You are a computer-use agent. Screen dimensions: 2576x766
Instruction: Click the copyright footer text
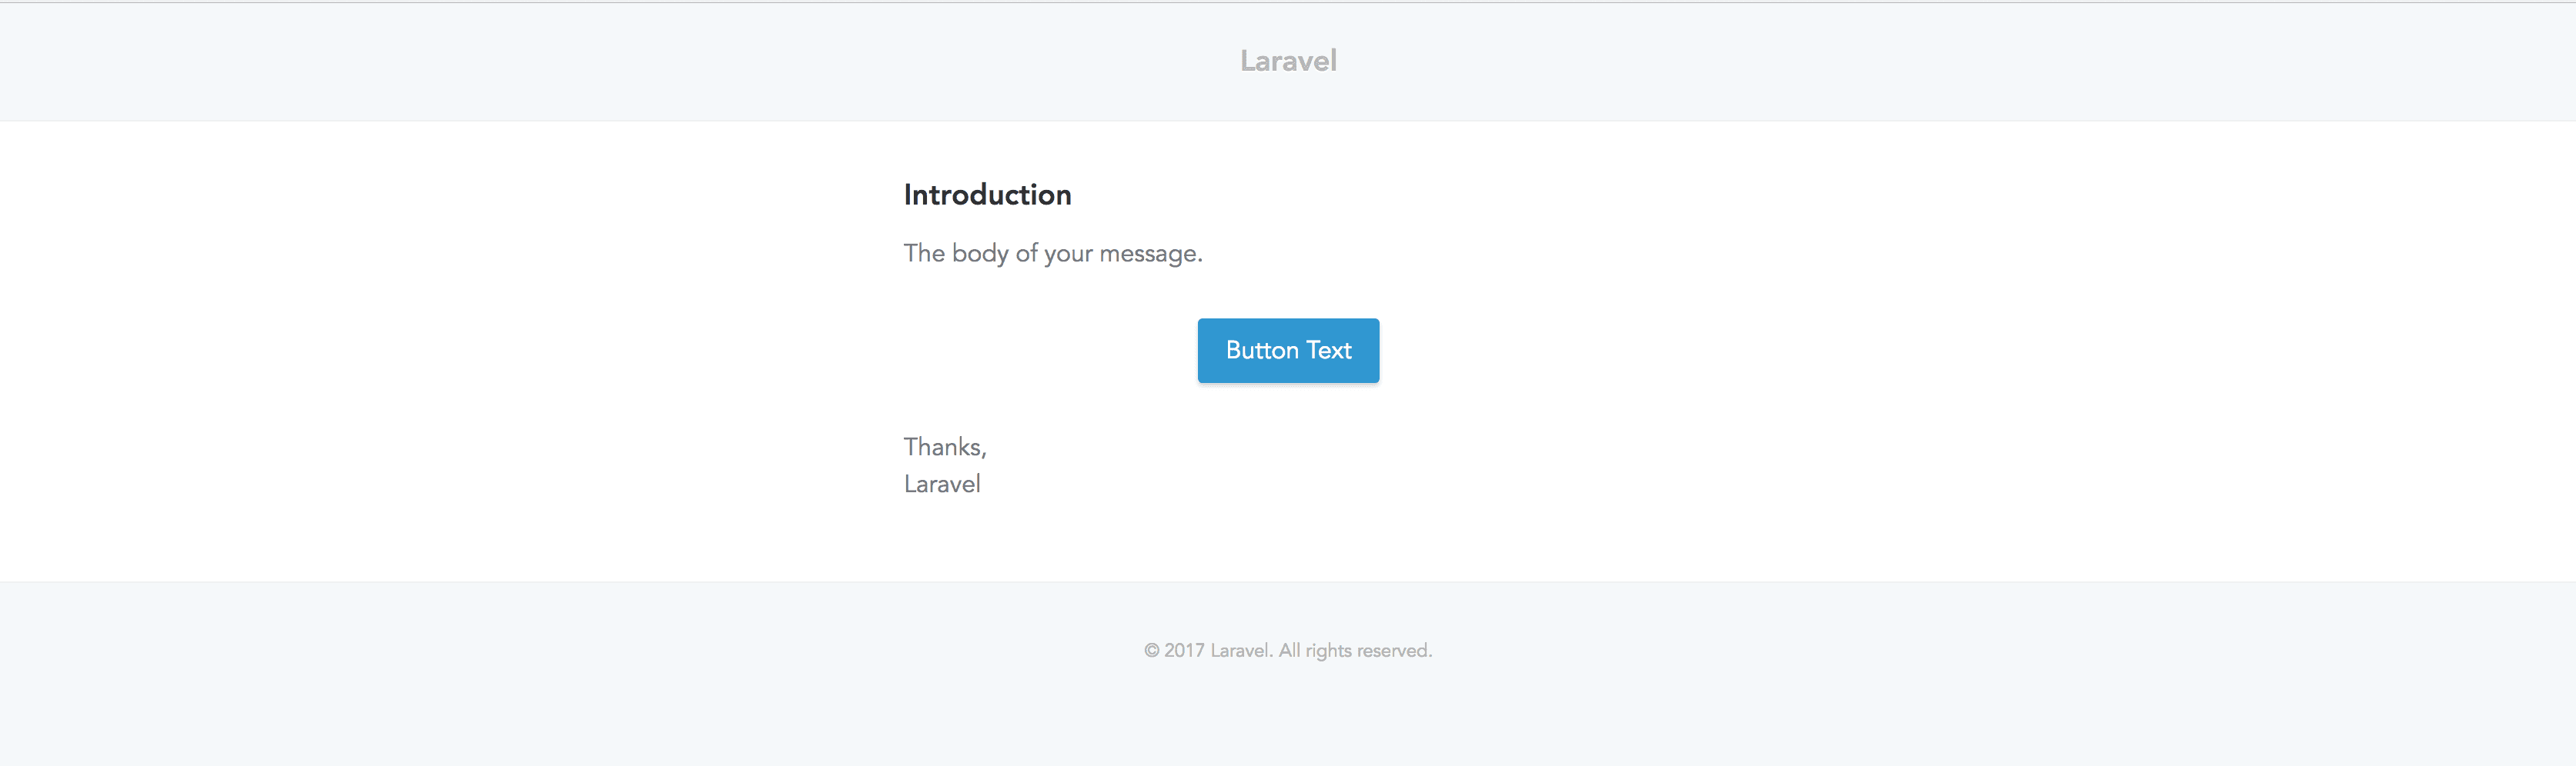click(1288, 649)
